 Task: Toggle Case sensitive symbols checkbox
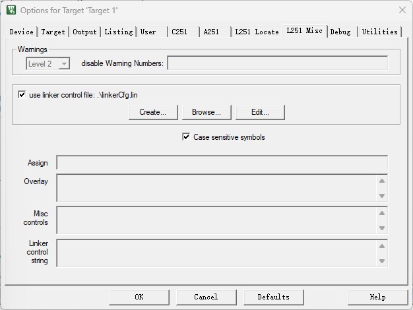(x=186, y=137)
